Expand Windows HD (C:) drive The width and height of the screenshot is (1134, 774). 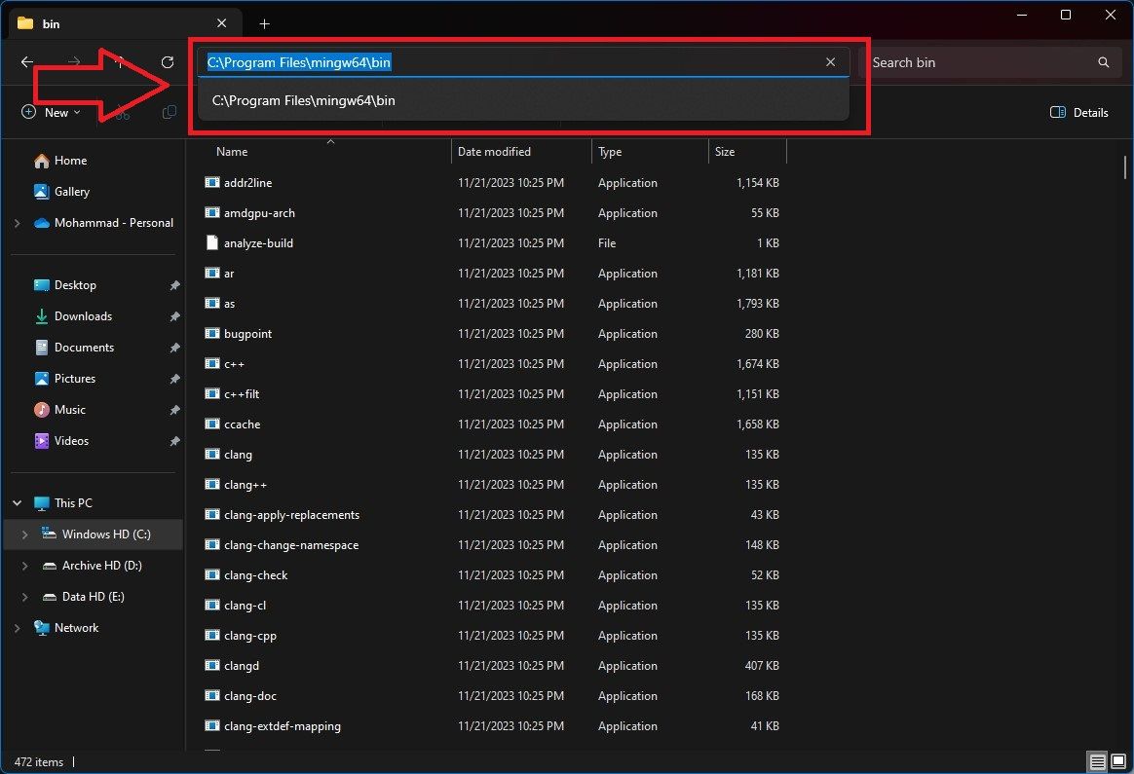24,534
